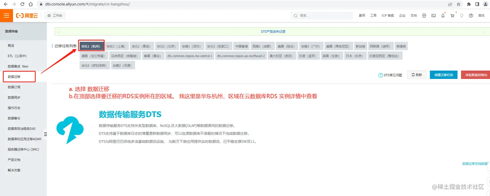The image size is (490, 196).
Task: Open the help question-mark icon
Action: click(x=471, y=16)
